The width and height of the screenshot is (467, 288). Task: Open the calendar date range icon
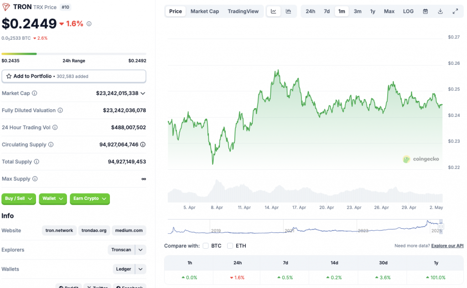425,11
